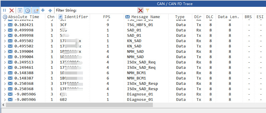Sort by the Absolute Time column header

(x=23, y=17)
